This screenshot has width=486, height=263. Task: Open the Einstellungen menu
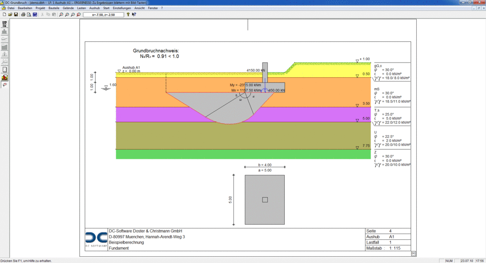tap(122, 9)
